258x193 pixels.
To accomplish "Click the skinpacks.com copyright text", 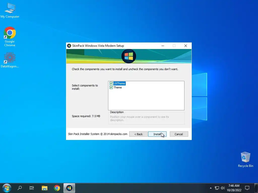I will pos(98,134).
